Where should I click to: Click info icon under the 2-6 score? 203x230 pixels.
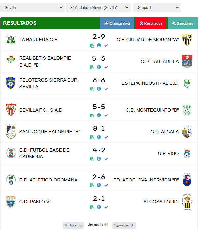pos(99,185)
